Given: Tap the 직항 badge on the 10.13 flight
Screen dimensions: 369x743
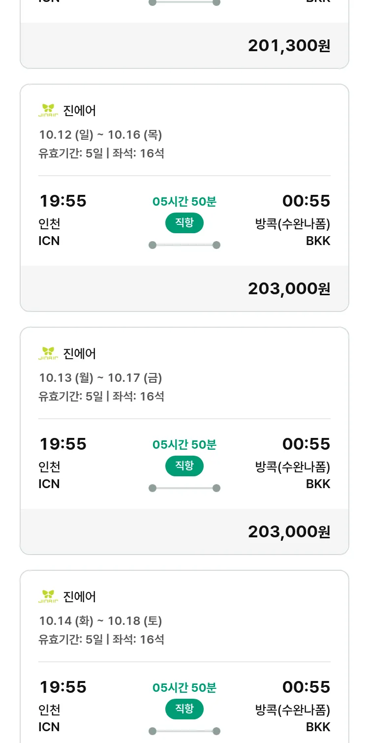Looking at the screenshot, I should (x=184, y=466).
